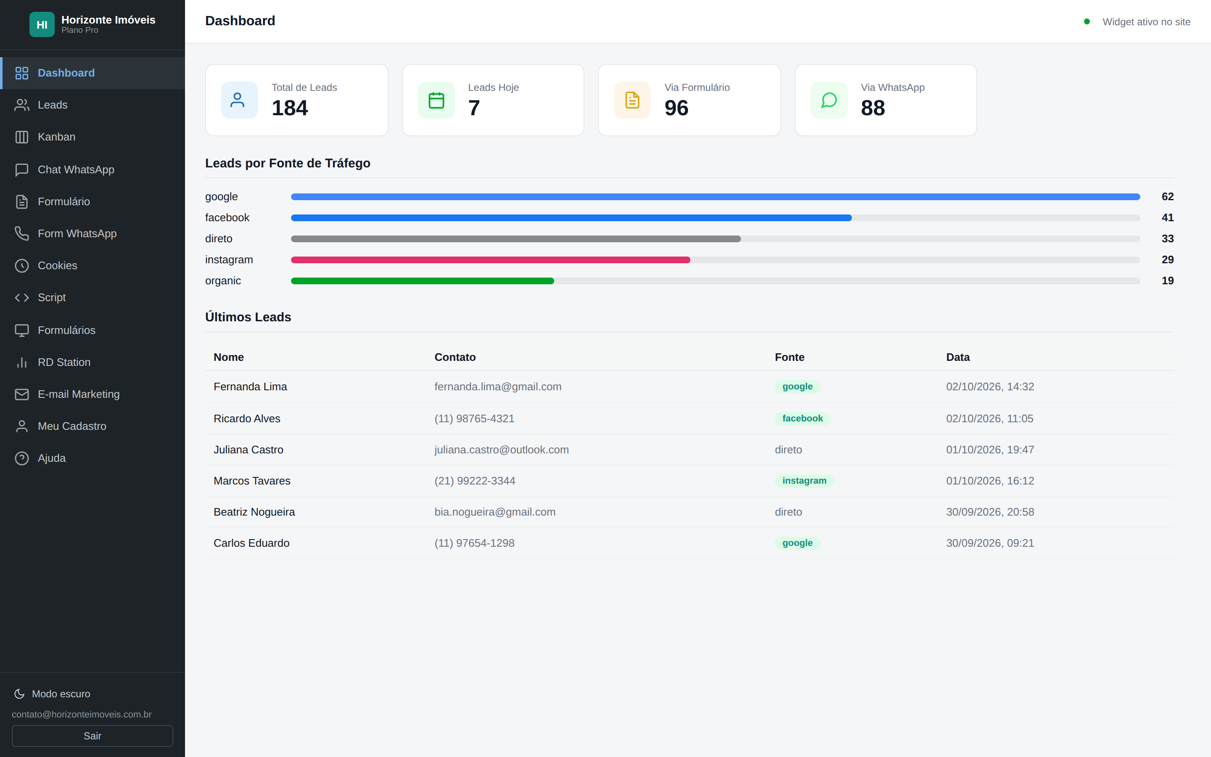Click the Formulário document icon
Viewport: 1211px width, 757px height.
tap(21, 202)
